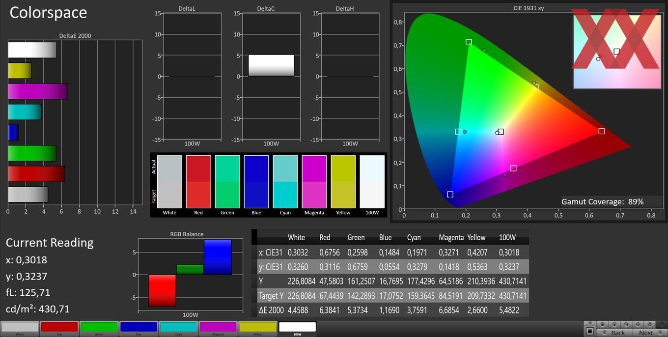Click the White Actual/Target comparison swatch
The image size is (668, 337).
point(169,182)
